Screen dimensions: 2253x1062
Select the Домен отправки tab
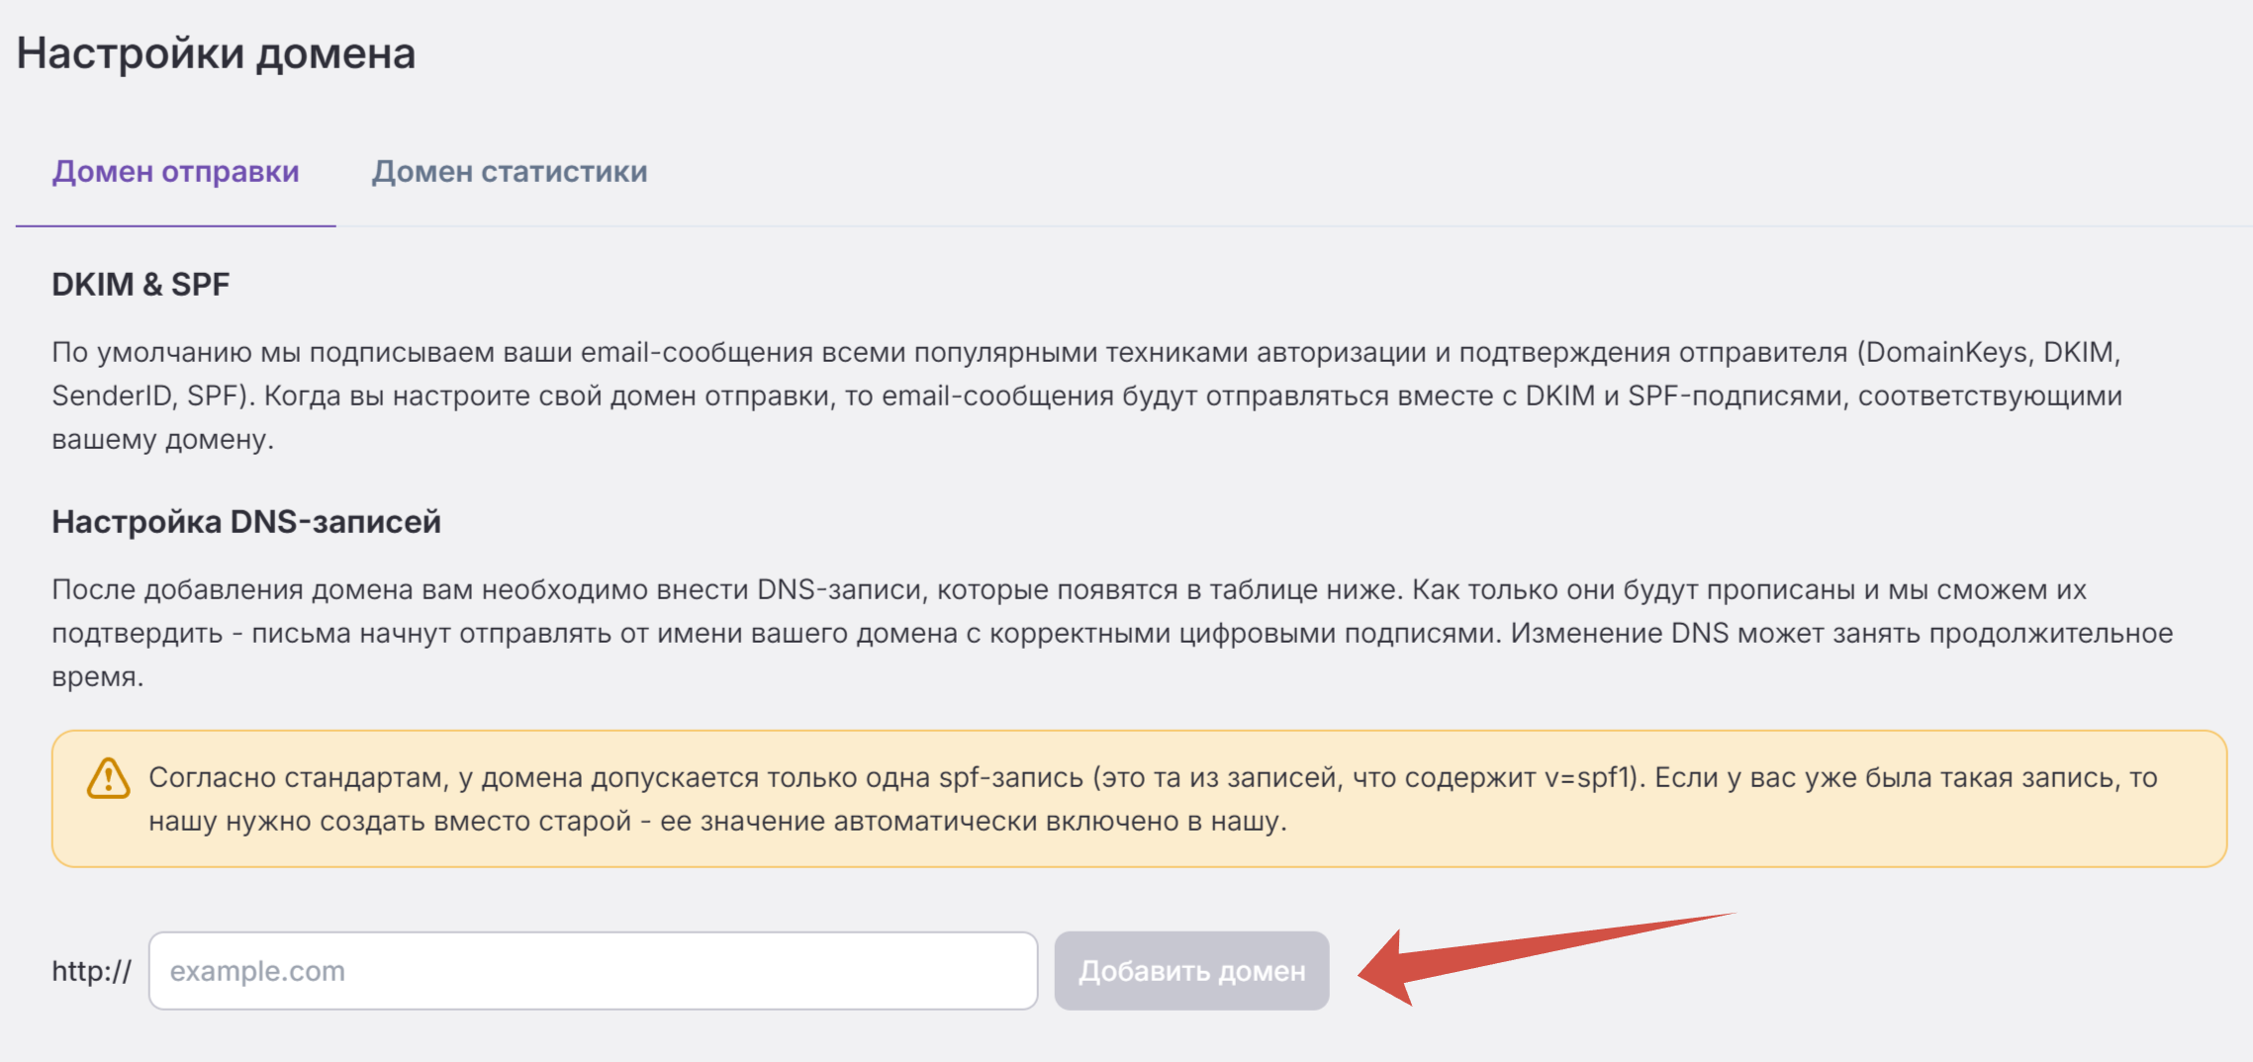pyautogui.click(x=176, y=172)
